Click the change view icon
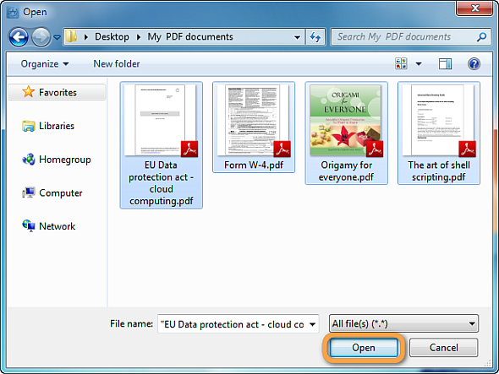This screenshot has width=499, height=374. click(401, 63)
